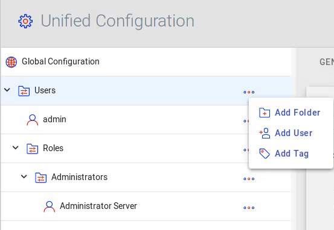Collapse the Administrators folder chevron
334x230 pixels.
click(x=24, y=176)
